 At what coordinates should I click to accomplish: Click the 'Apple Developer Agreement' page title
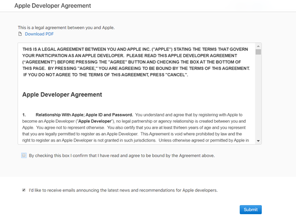(53, 6)
